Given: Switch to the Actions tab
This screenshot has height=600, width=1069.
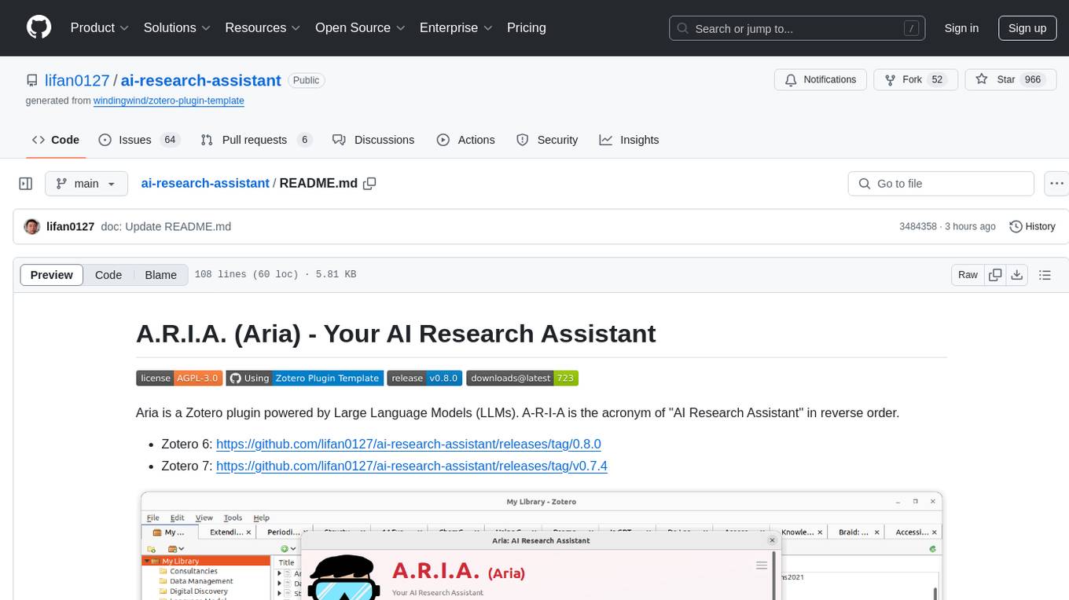Looking at the screenshot, I should click(x=466, y=140).
